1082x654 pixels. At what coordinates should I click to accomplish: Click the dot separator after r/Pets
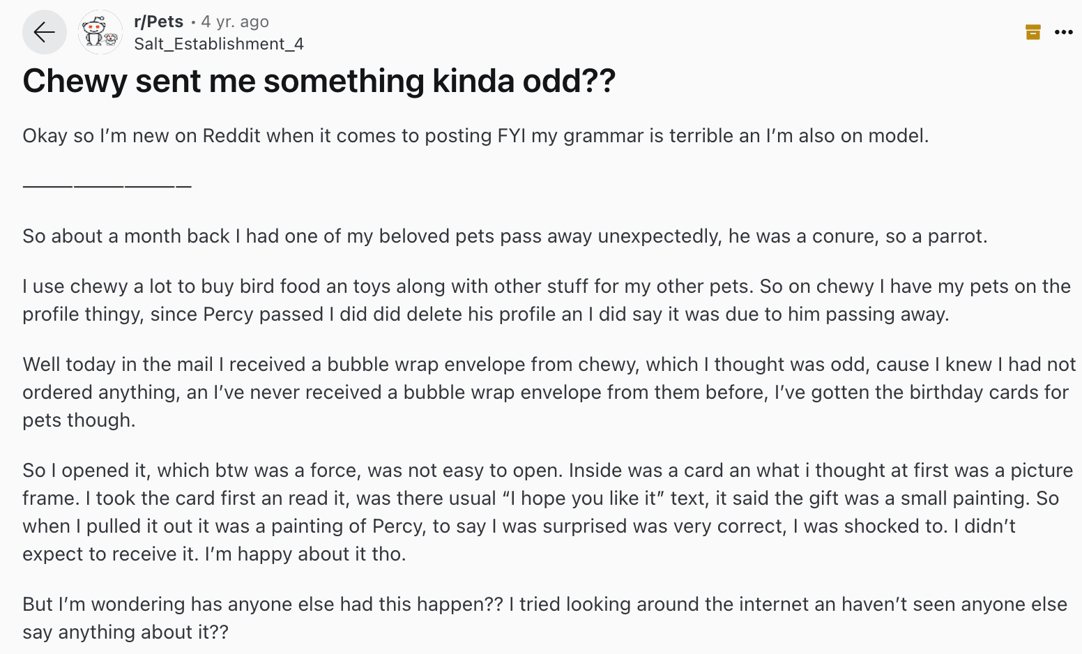[x=193, y=22]
